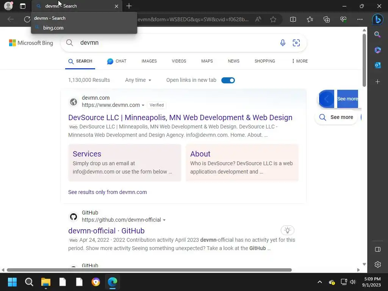Click the 1,130,000 Results text
The width and height of the screenshot is (388, 291).
click(89, 80)
